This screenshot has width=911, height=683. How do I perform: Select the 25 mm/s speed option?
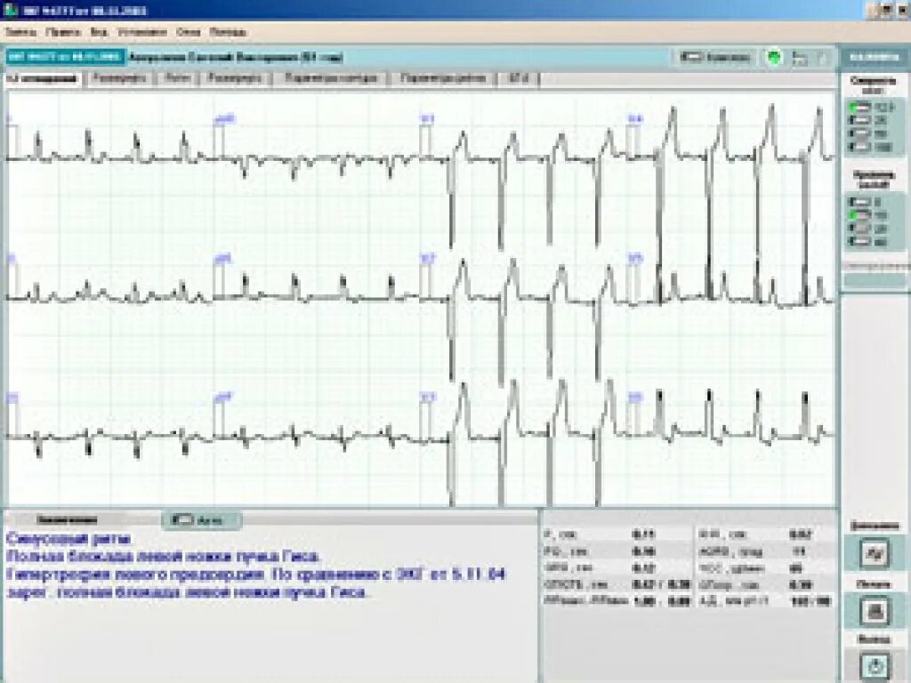tap(870, 121)
